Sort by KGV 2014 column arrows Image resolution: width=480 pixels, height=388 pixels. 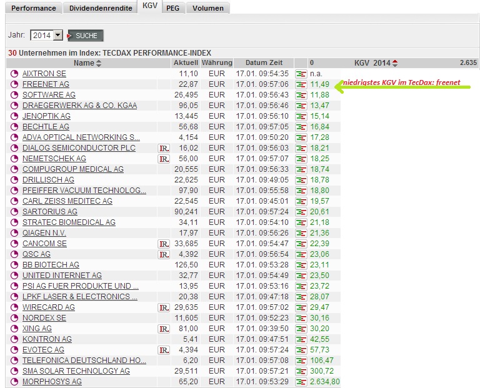point(395,63)
